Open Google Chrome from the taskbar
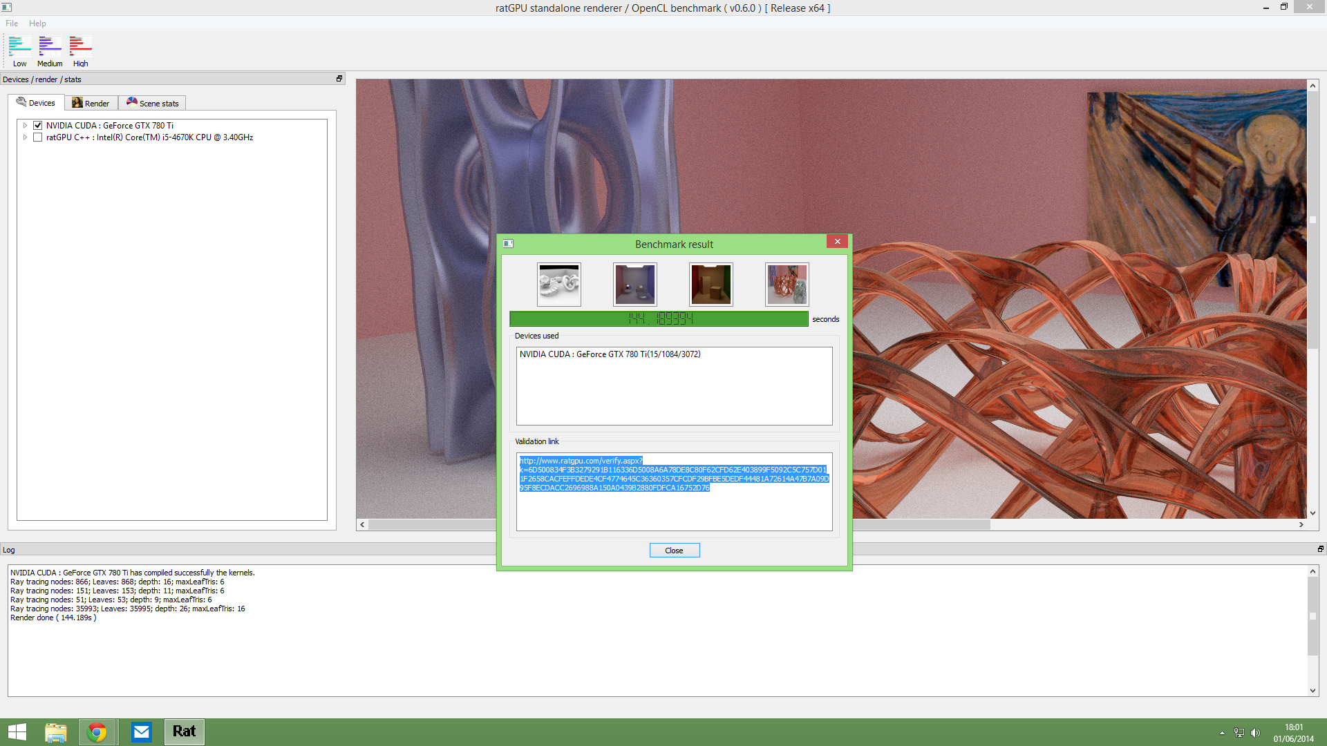1327x746 pixels. pos(97,732)
